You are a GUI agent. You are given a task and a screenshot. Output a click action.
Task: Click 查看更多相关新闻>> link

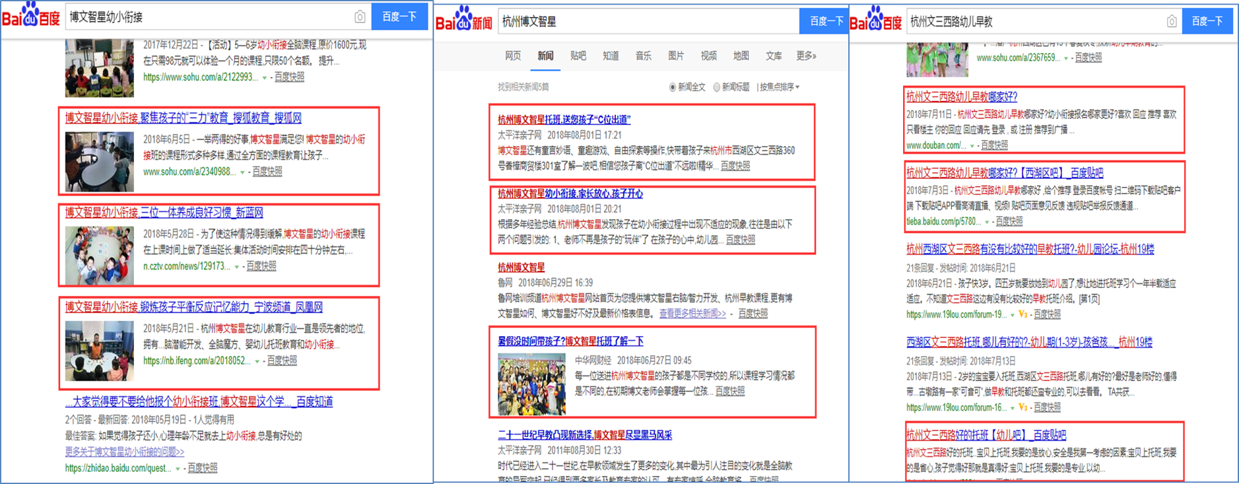coord(692,314)
